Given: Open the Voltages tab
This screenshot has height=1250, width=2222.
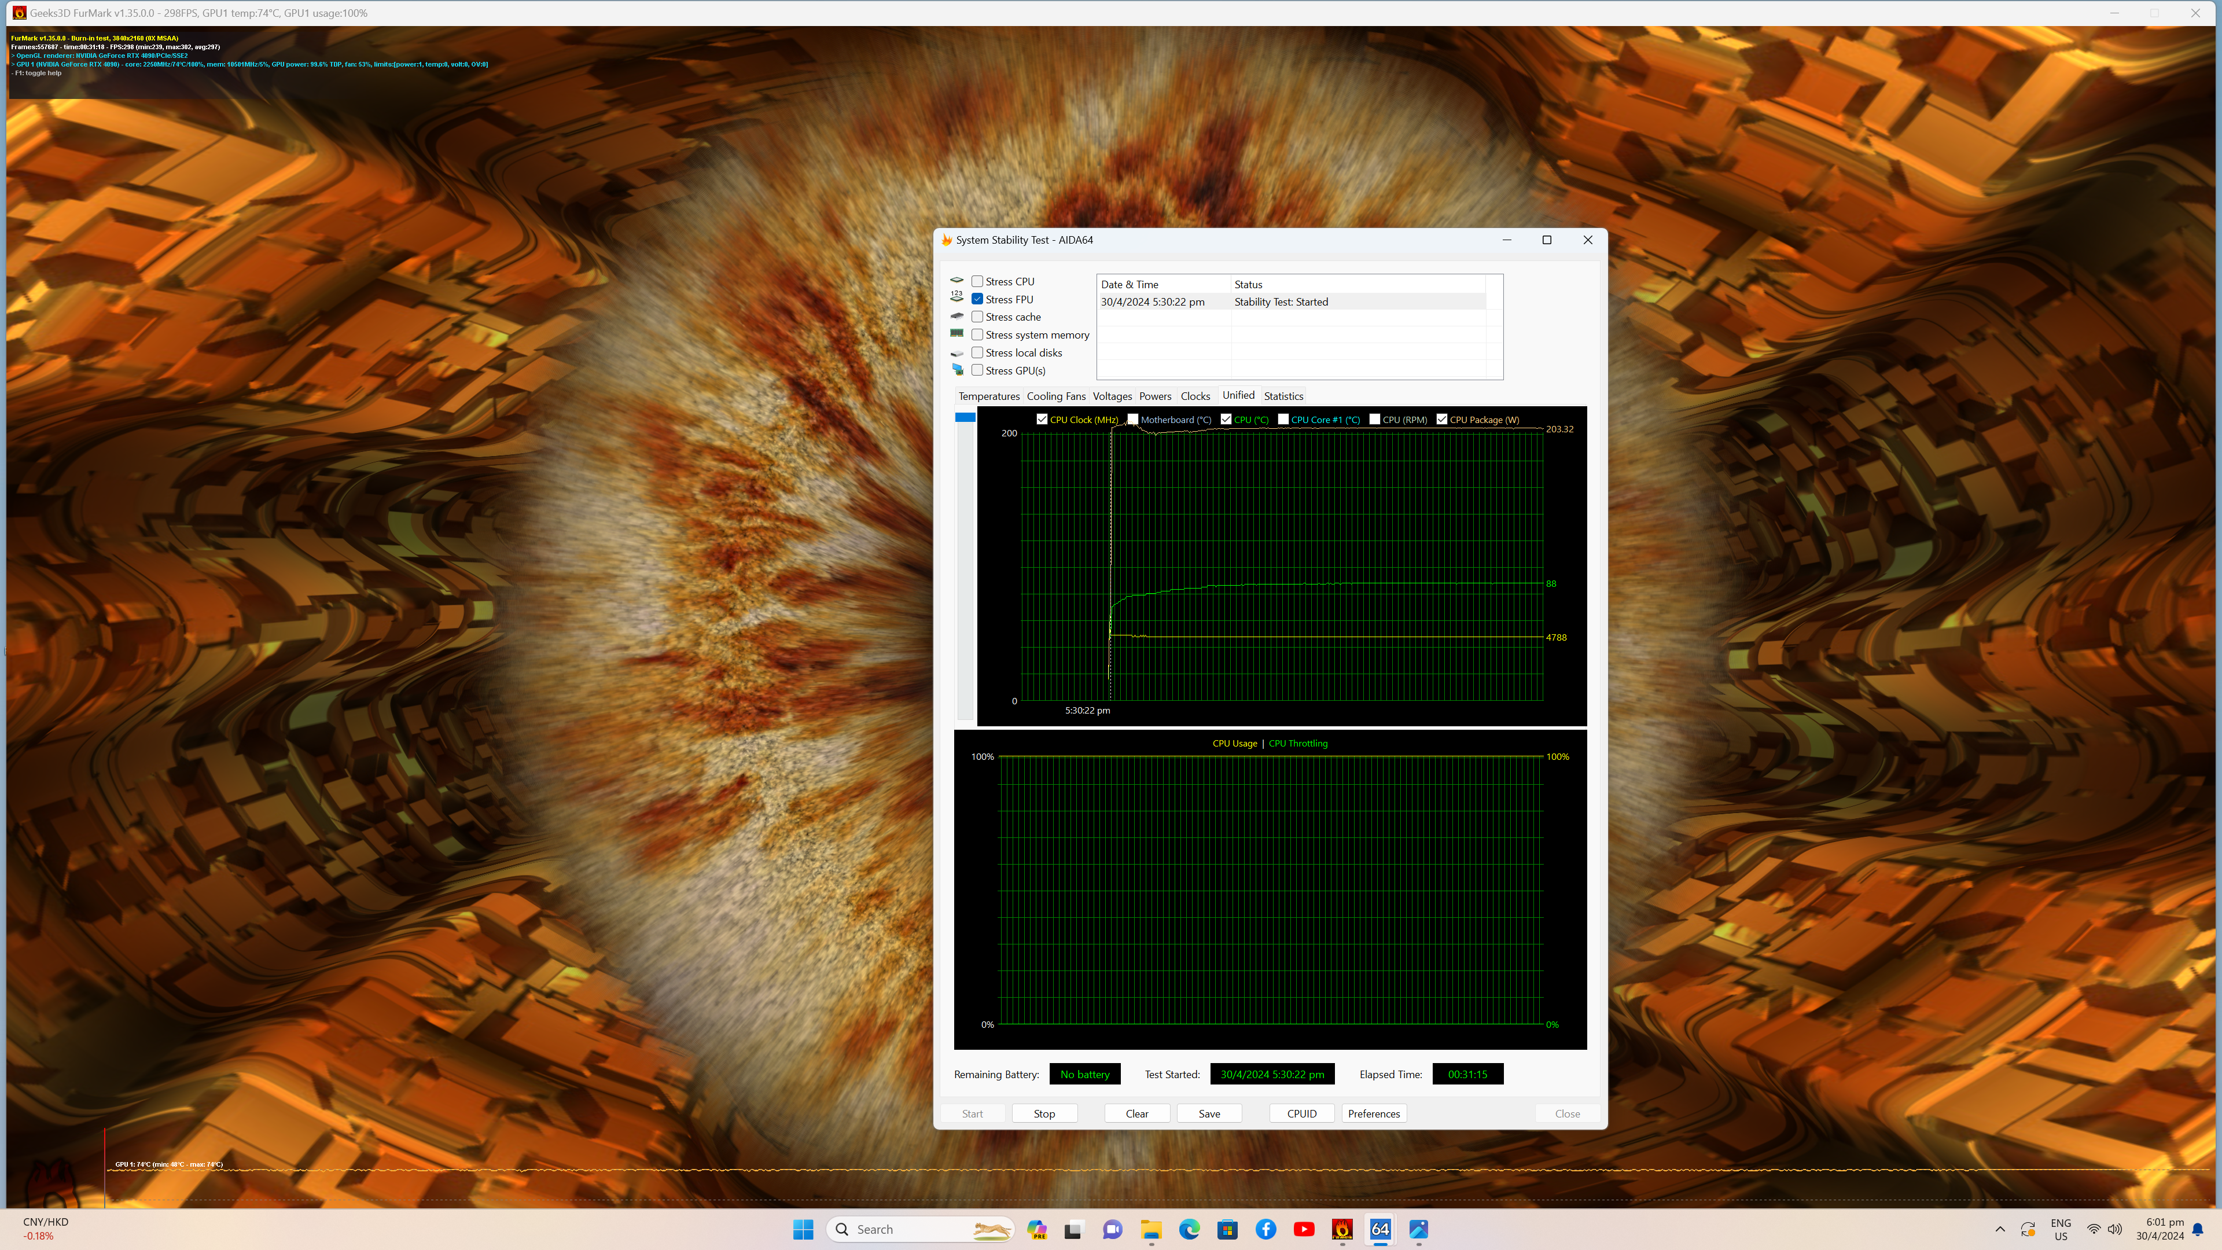Looking at the screenshot, I should pos(1112,396).
